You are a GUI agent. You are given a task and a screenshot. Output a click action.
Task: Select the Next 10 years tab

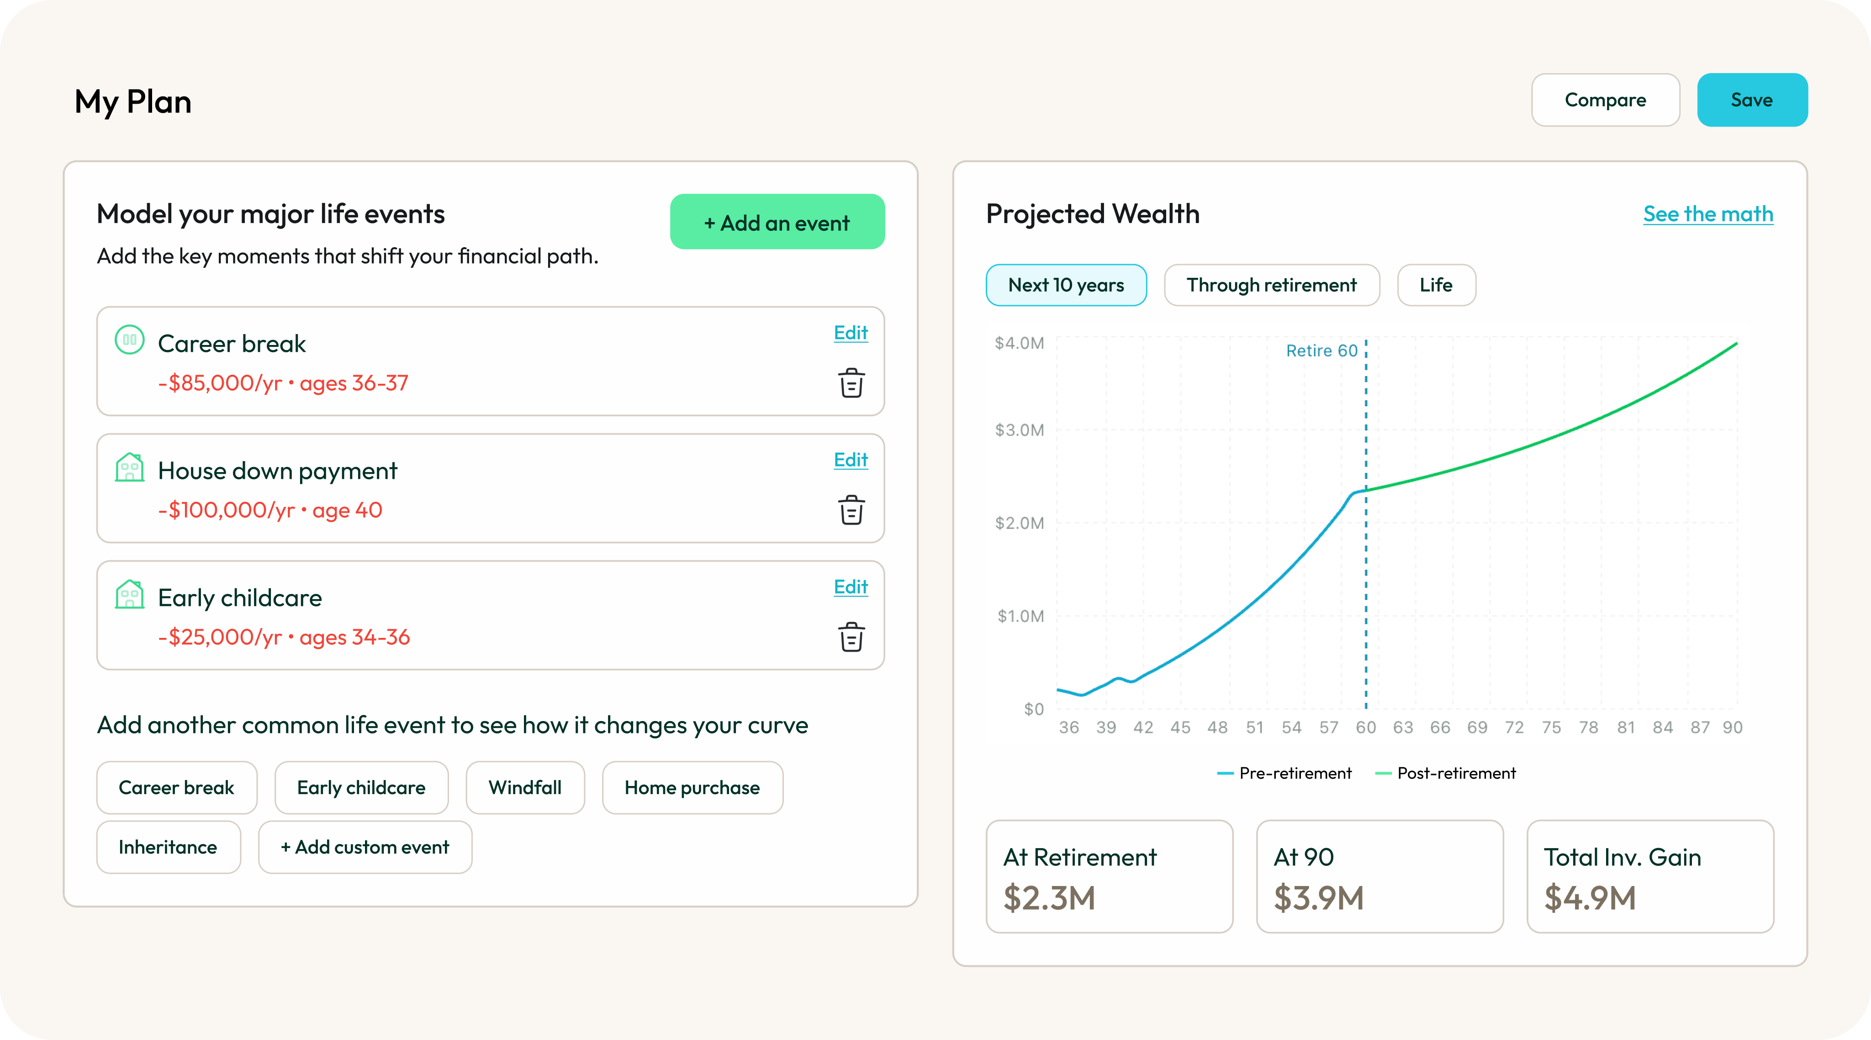1066,285
